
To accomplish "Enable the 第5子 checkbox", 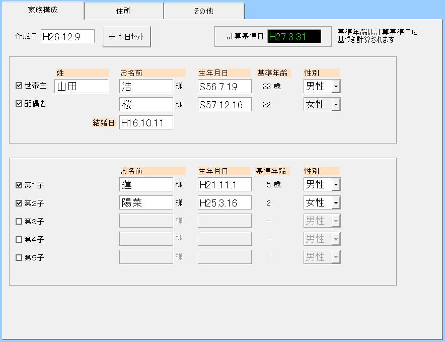I will coord(19,257).
